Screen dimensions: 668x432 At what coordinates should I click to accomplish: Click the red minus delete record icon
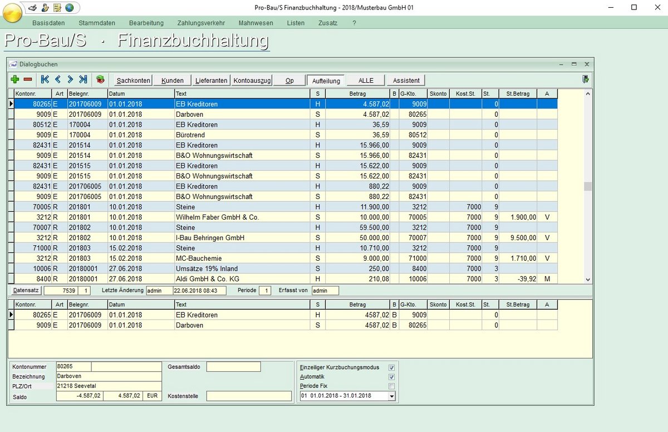[28, 80]
